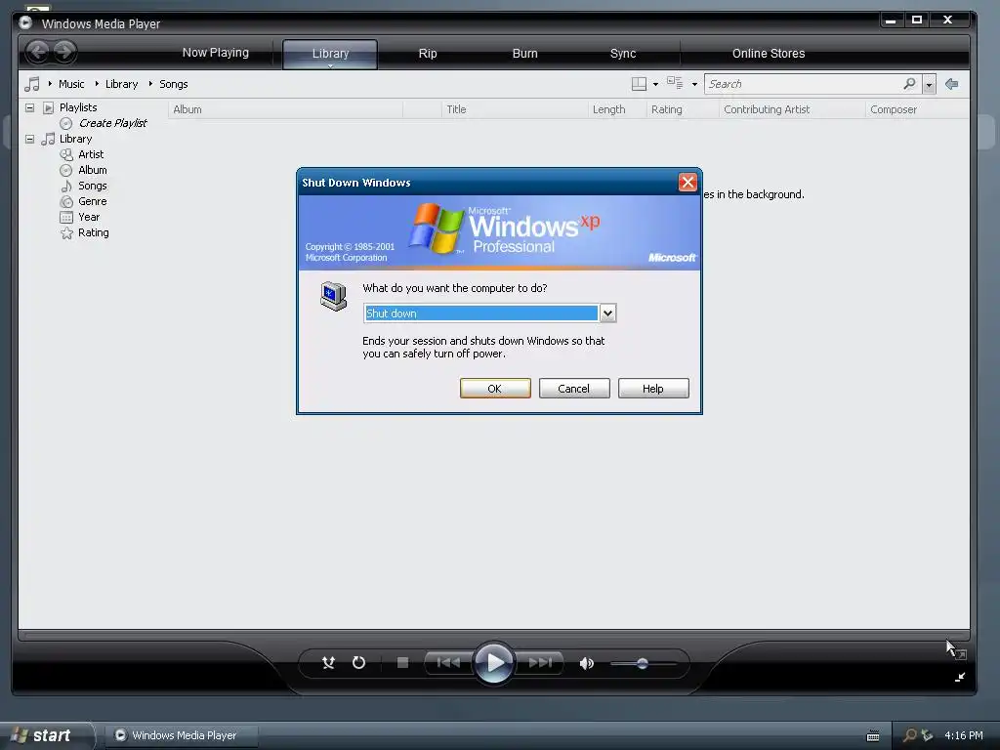Click the Contributing Artist column header
The width and height of the screenshot is (1000, 750).
pos(792,109)
